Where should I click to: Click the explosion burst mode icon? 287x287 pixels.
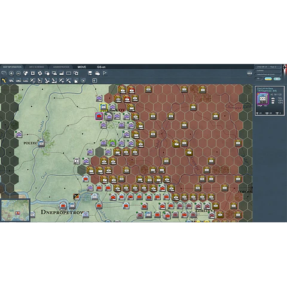pyautogui.click(x=76, y=81)
